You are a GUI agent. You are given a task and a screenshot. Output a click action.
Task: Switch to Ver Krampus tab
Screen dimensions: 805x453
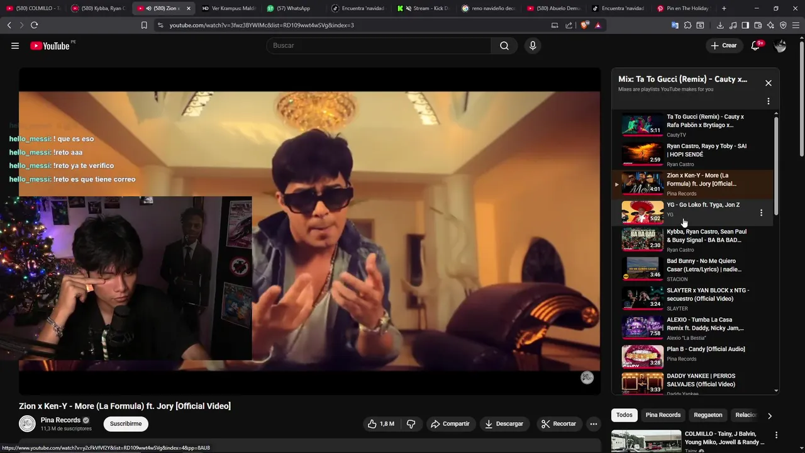coord(230,8)
